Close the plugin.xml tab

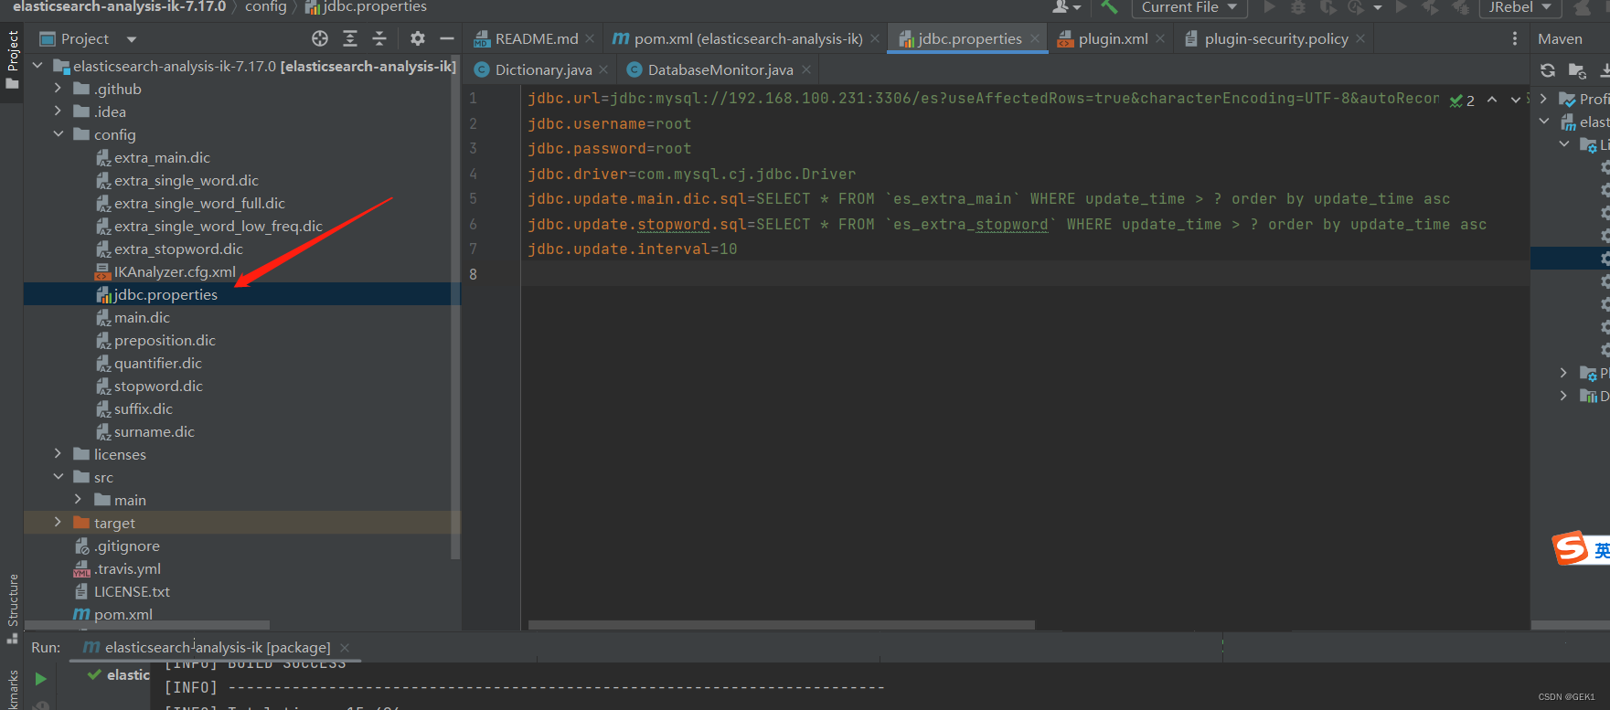click(1160, 38)
